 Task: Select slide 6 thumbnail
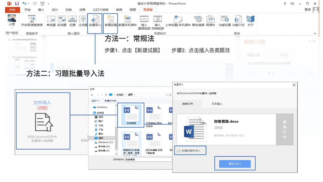[25, 45]
